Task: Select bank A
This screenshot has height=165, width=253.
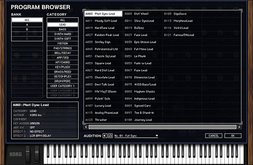Action: coord(27,25)
